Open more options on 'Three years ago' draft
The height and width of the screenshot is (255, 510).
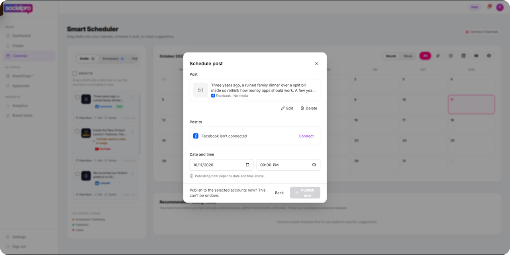point(133,97)
